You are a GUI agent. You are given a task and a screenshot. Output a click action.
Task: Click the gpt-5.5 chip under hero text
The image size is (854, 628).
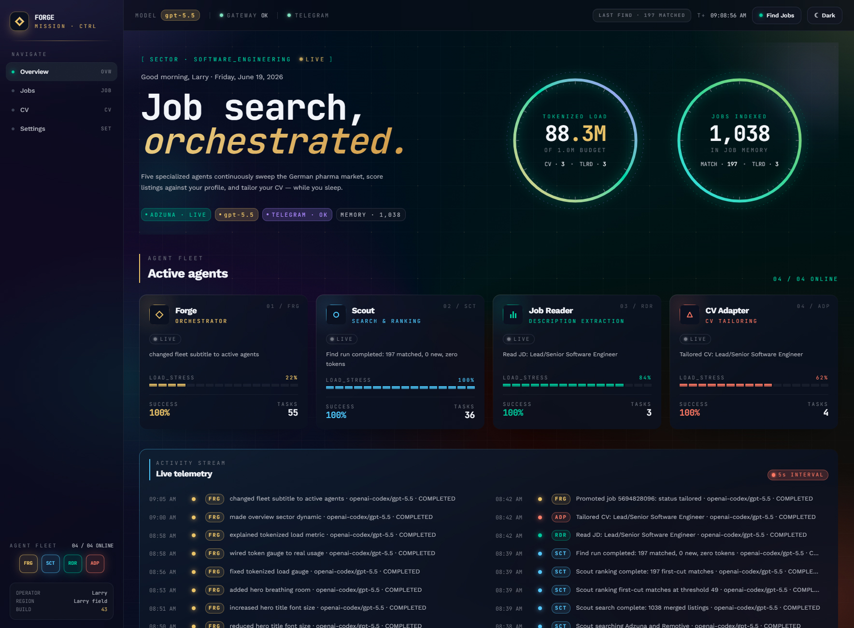point(237,215)
